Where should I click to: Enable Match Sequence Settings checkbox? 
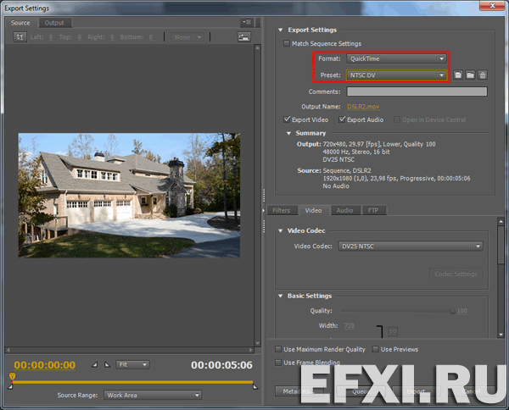pyautogui.click(x=286, y=43)
